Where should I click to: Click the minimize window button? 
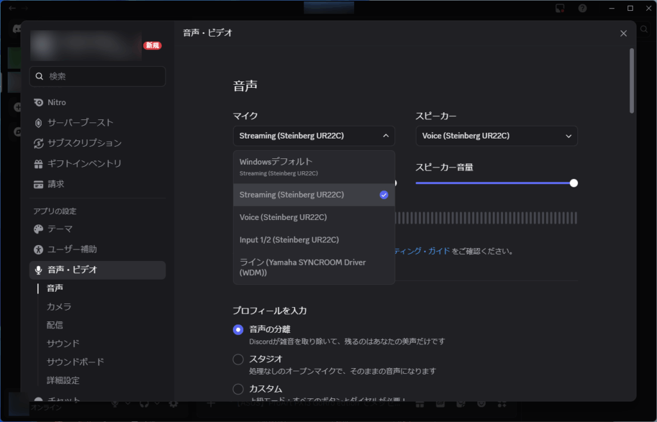[x=611, y=8]
